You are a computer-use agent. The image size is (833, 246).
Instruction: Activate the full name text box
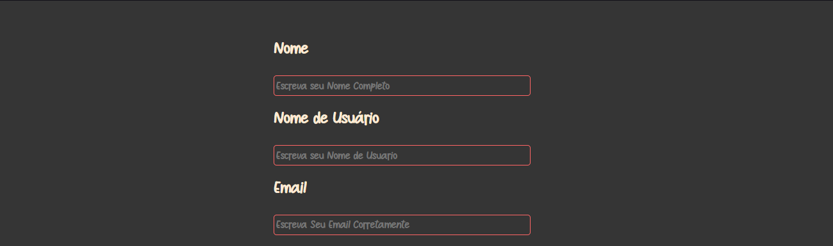[x=402, y=86]
